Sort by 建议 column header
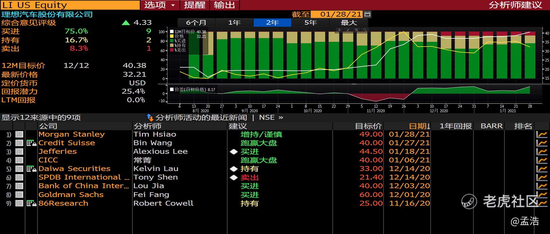The height and width of the screenshot is (234, 550). pyautogui.click(x=237, y=126)
